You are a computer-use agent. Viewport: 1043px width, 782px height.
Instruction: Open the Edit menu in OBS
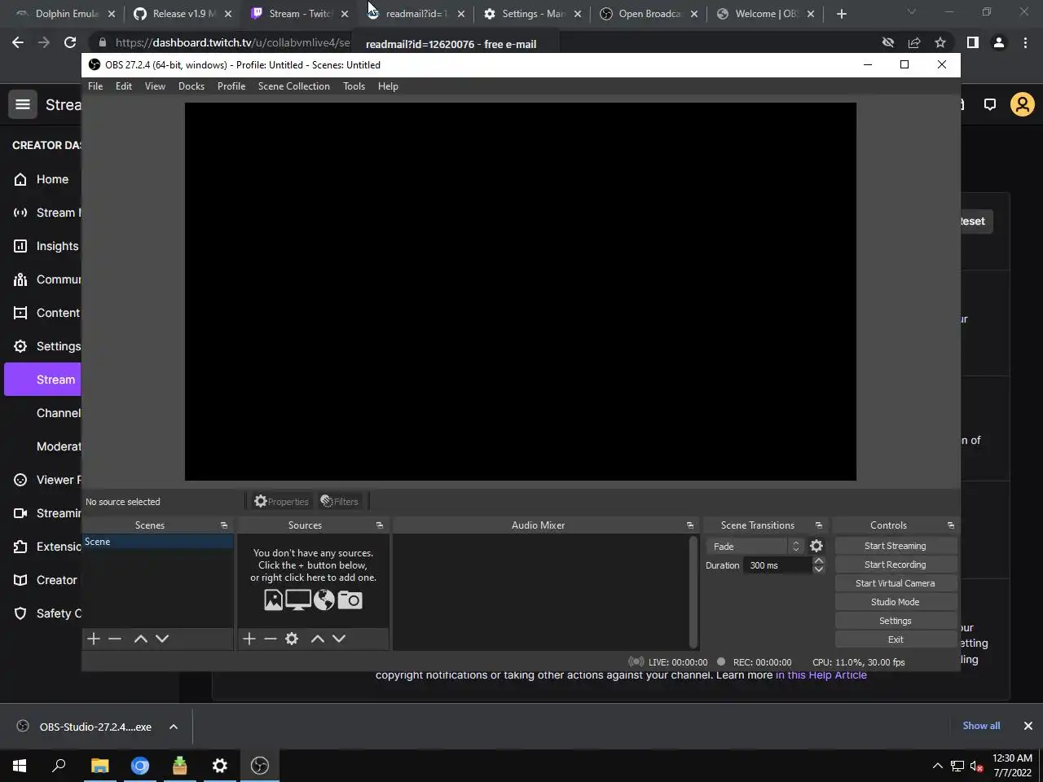124,86
